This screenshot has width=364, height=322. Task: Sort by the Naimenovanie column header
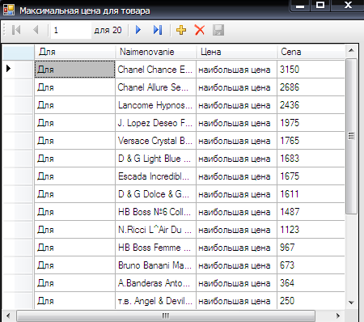pyautogui.click(x=156, y=52)
